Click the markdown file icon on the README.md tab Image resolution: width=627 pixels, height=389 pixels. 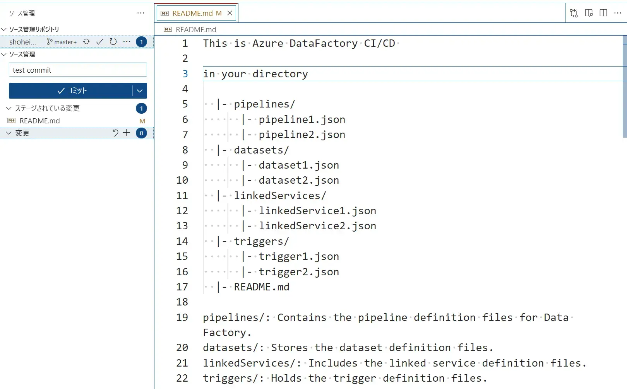(165, 13)
